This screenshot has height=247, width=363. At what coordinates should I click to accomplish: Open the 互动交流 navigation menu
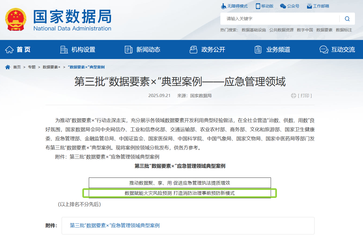[x=337, y=50]
